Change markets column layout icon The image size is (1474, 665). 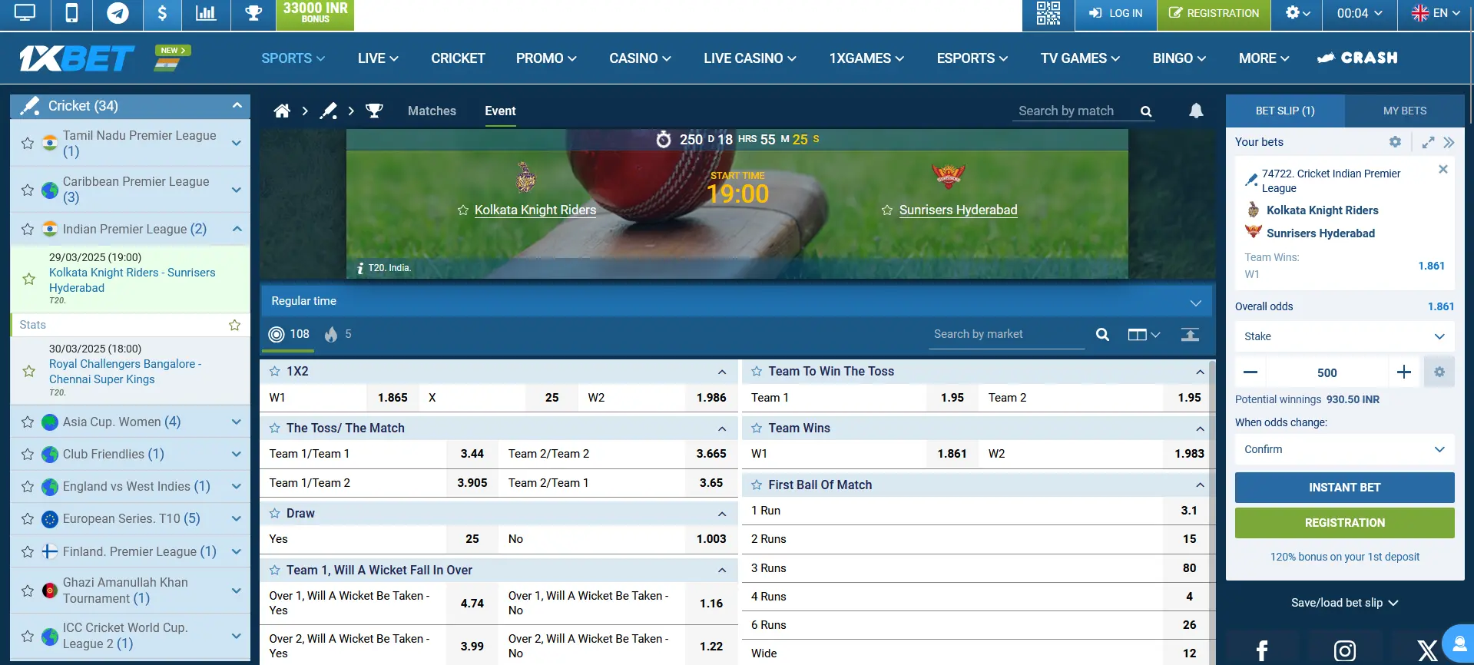(1144, 335)
